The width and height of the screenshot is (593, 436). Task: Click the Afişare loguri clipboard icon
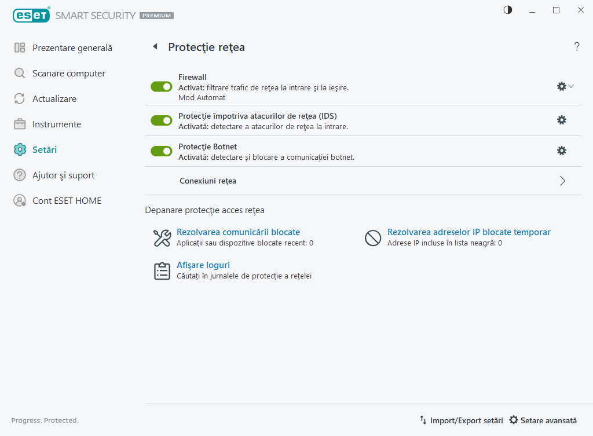click(x=162, y=271)
